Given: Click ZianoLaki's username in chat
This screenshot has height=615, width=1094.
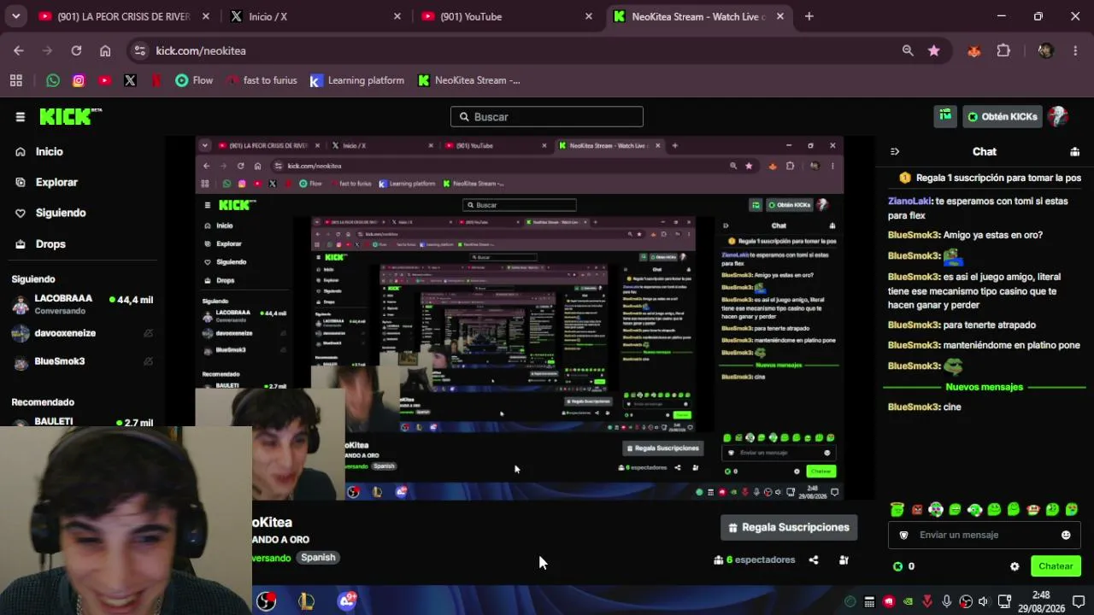Looking at the screenshot, I should pos(910,201).
